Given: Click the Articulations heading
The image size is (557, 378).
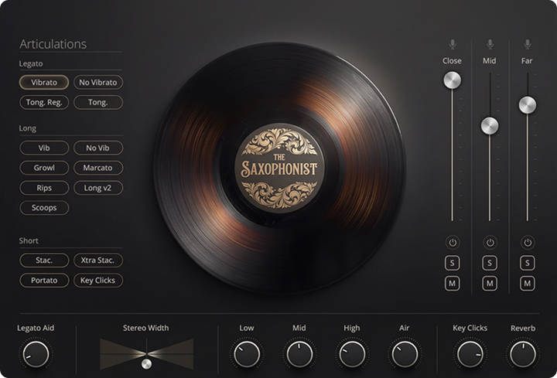Looking at the screenshot, I should (x=53, y=44).
